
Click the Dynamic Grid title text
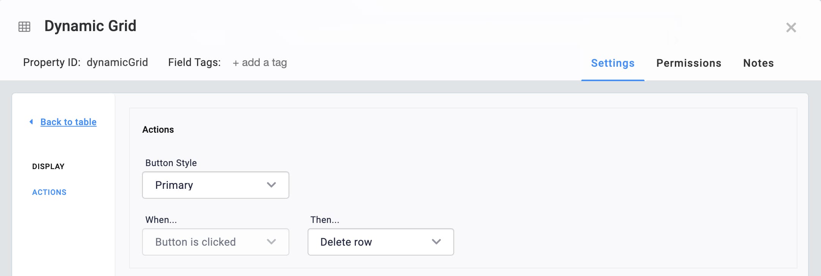90,26
